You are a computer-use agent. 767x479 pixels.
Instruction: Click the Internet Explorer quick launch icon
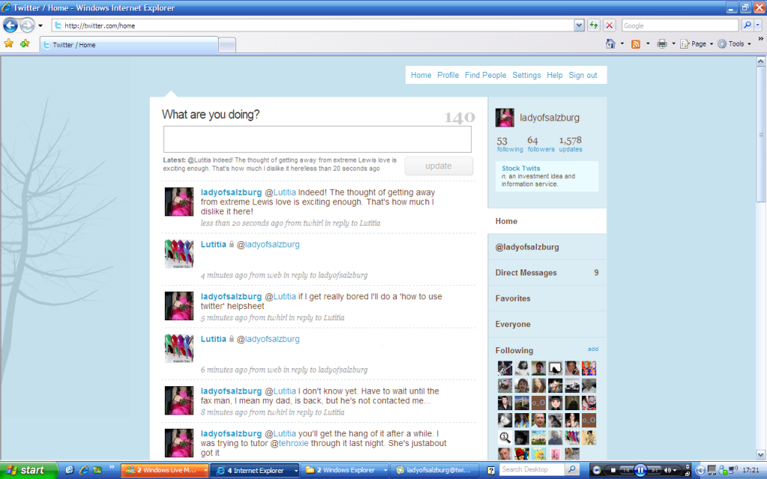pos(84,470)
